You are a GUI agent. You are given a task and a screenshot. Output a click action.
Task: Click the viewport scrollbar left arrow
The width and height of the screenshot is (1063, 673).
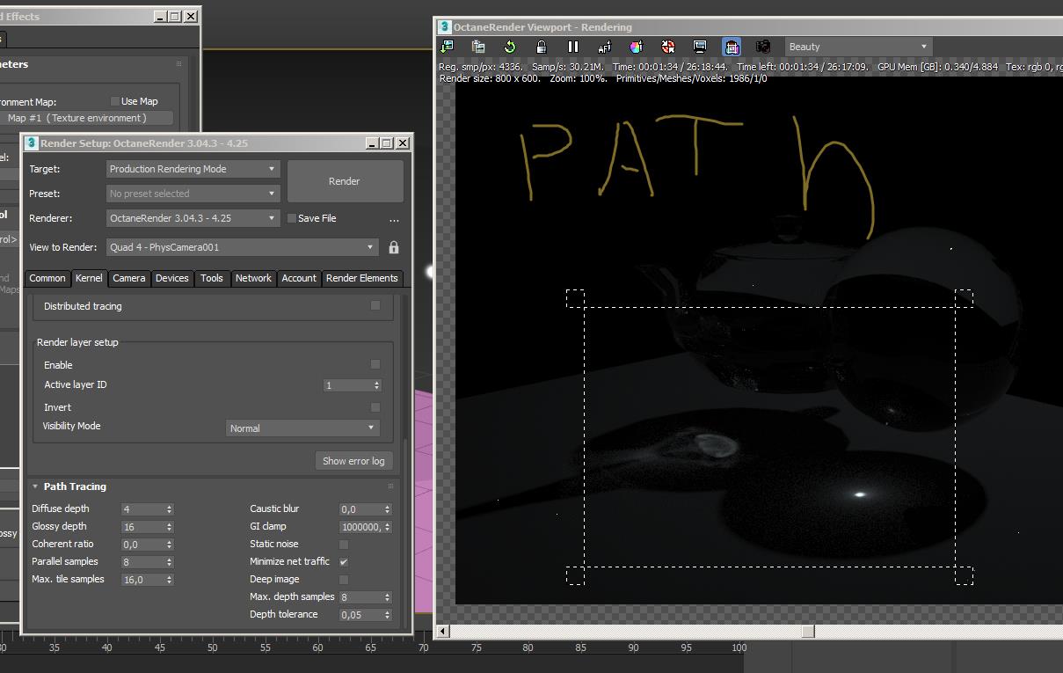point(443,631)
